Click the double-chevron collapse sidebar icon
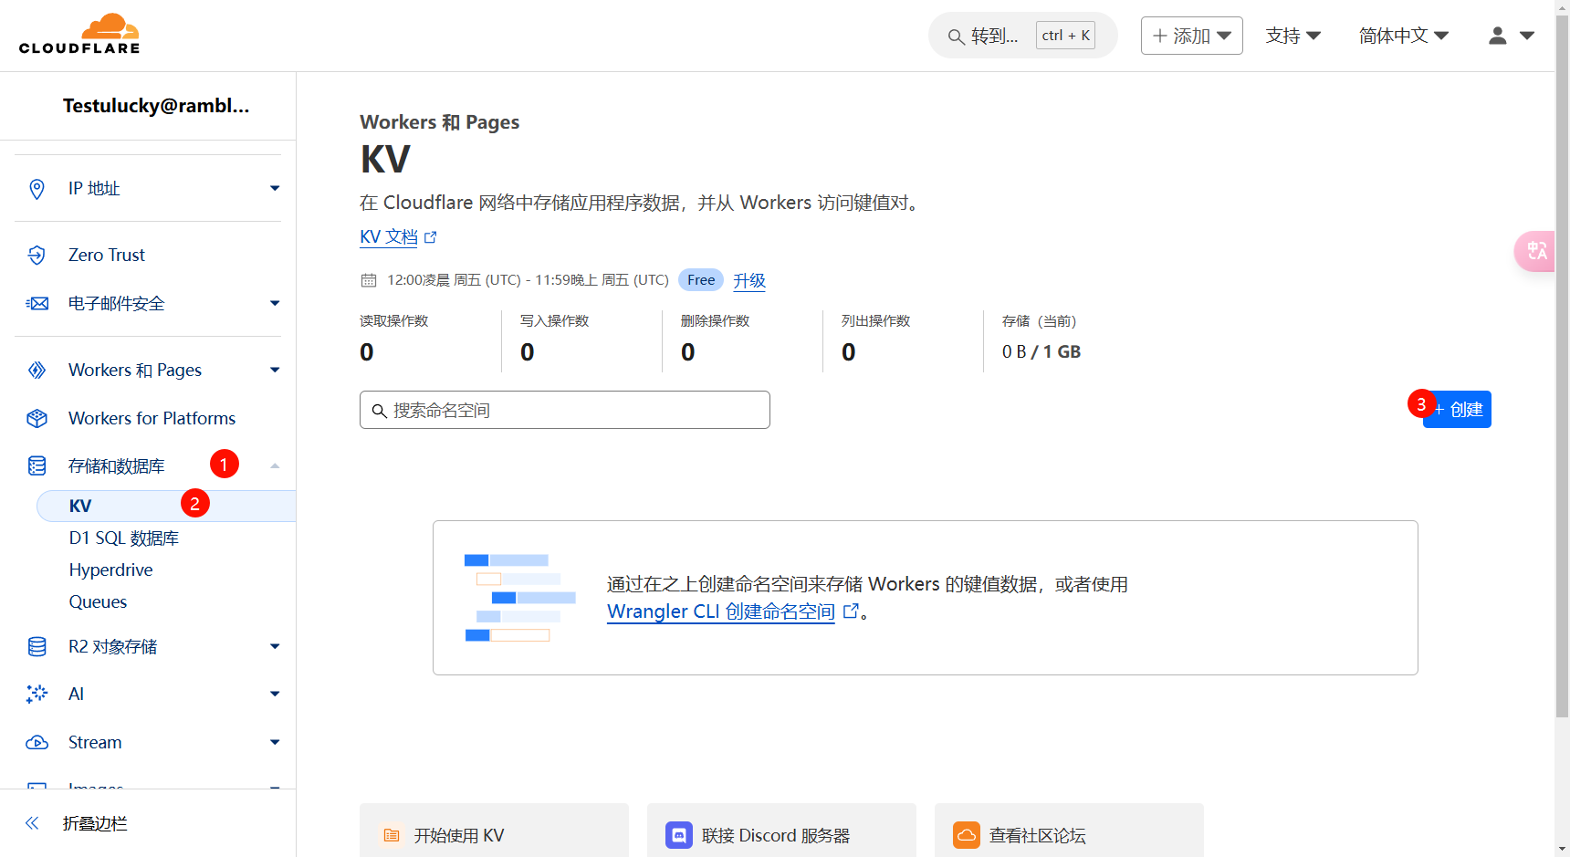 (x=32, y=823)
